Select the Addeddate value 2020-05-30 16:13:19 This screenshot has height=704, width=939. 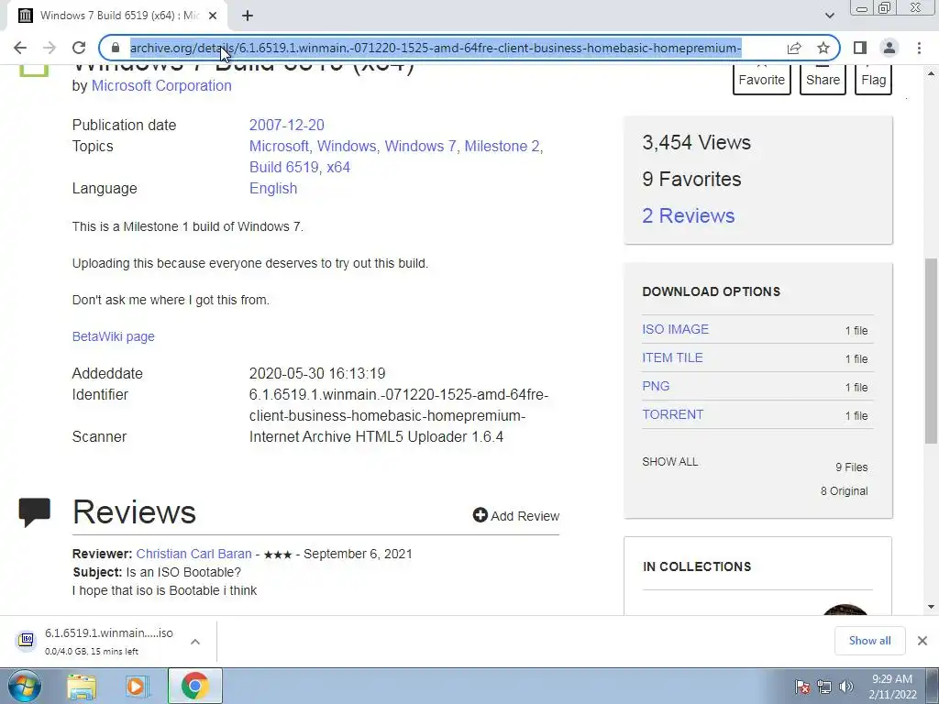[x=317, y=374]
